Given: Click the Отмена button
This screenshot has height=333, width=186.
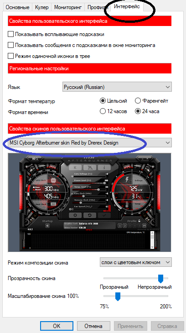Looking at the screenshot, I should coord(93,326).
